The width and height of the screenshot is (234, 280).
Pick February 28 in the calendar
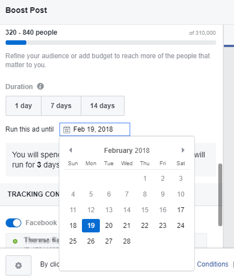[x=127, y=241]
